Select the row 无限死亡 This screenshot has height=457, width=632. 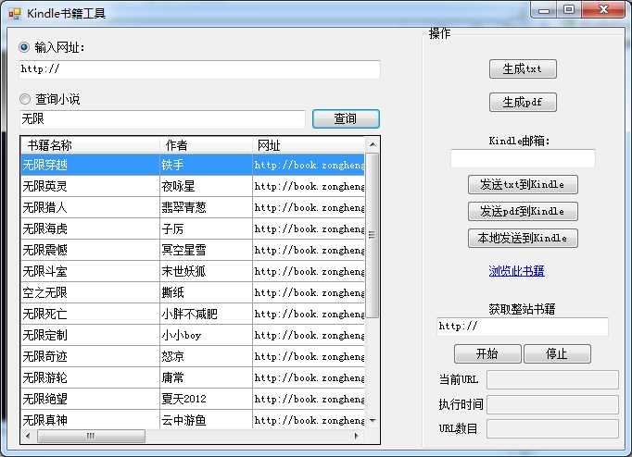point(193,315)
